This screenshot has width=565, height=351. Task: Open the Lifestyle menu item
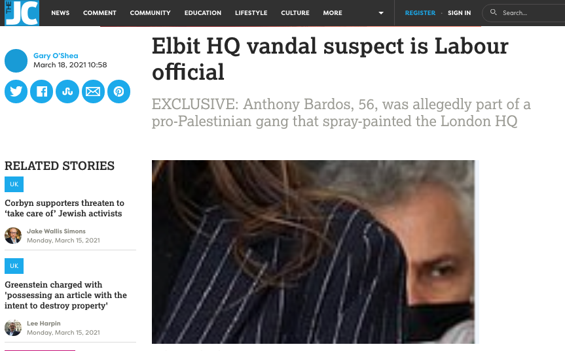click(x=251, y=13)
